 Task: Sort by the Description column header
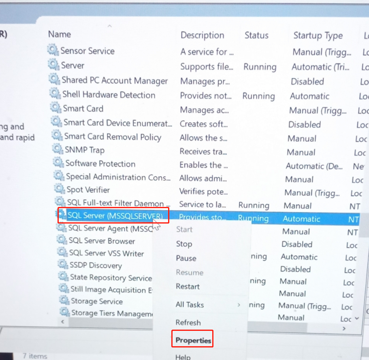(202, 35)
